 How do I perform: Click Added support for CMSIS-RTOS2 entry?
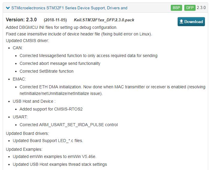(51, 109)
